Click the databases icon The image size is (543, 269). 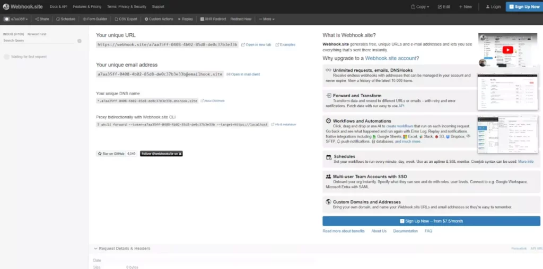pos(373,142)
